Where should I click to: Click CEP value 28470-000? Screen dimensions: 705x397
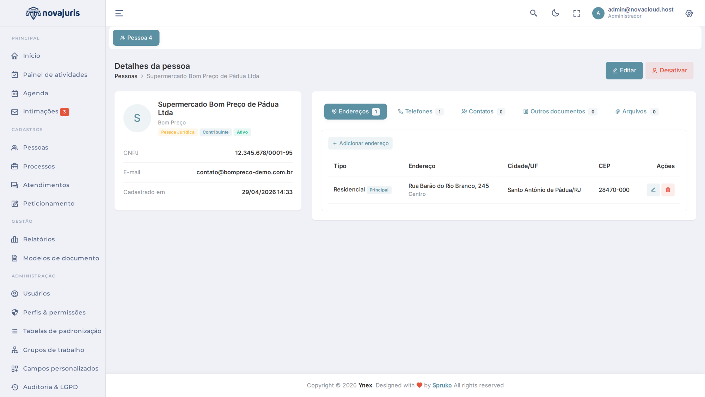614,190
